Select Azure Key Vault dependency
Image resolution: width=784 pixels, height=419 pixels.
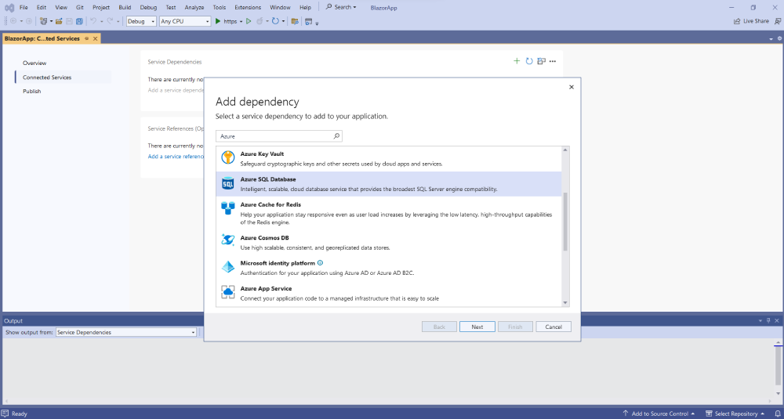pyautogui.click(x=389, y=158)
